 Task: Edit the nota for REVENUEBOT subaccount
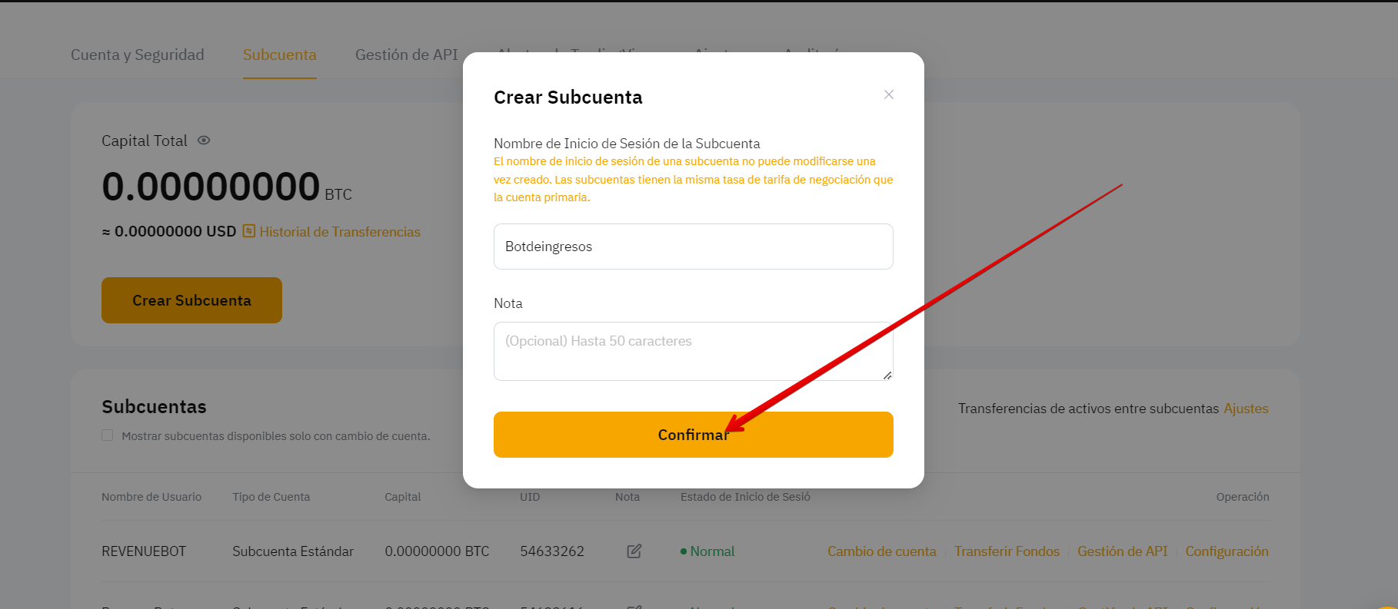pyautogui.click(x=634, y=551)
